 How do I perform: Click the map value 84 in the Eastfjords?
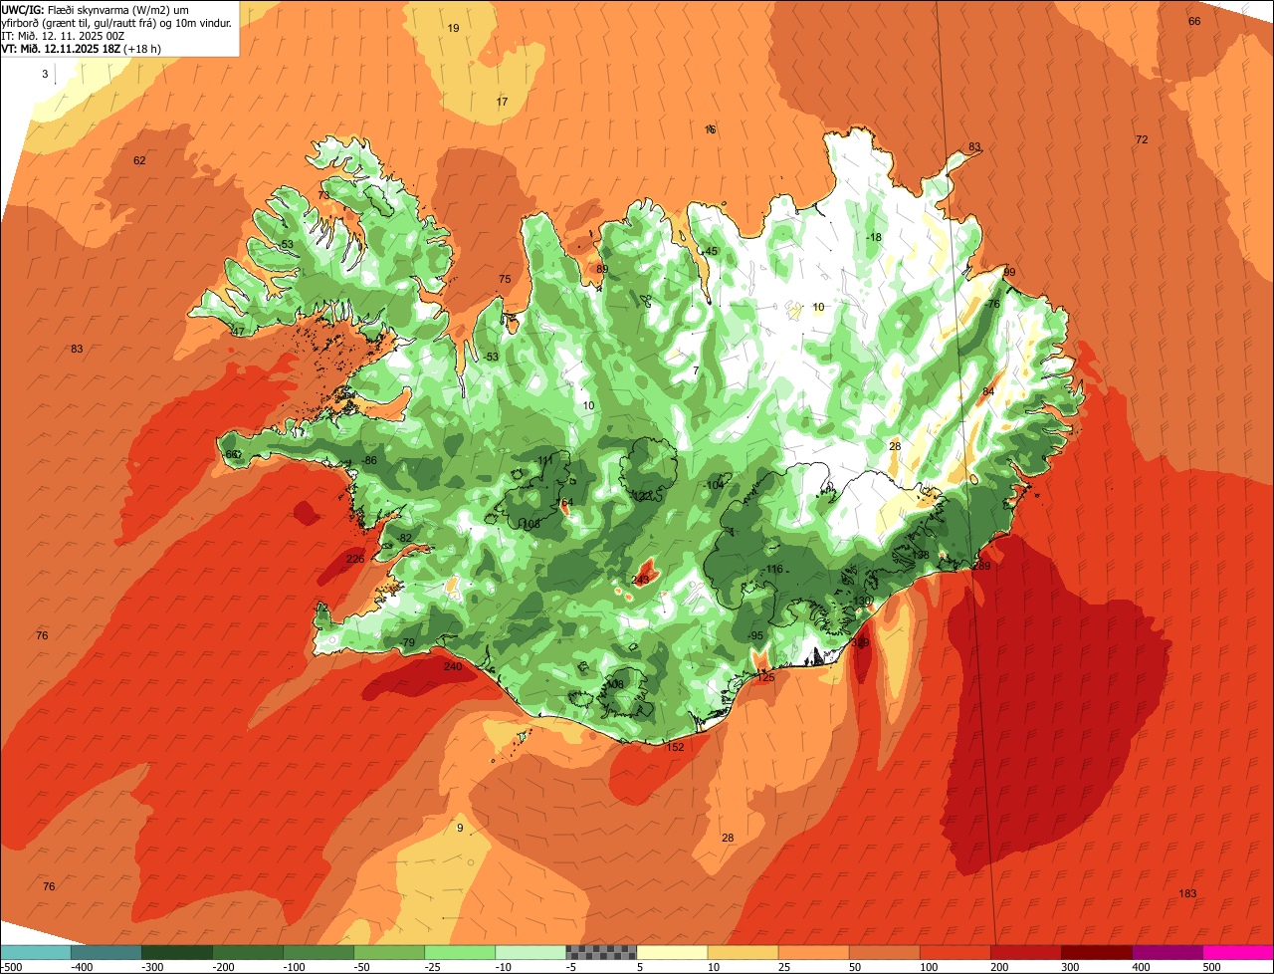point(988,391)
